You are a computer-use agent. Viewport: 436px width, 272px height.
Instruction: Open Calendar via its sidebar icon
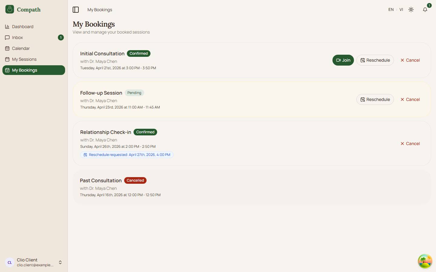(x=7, y=48)
